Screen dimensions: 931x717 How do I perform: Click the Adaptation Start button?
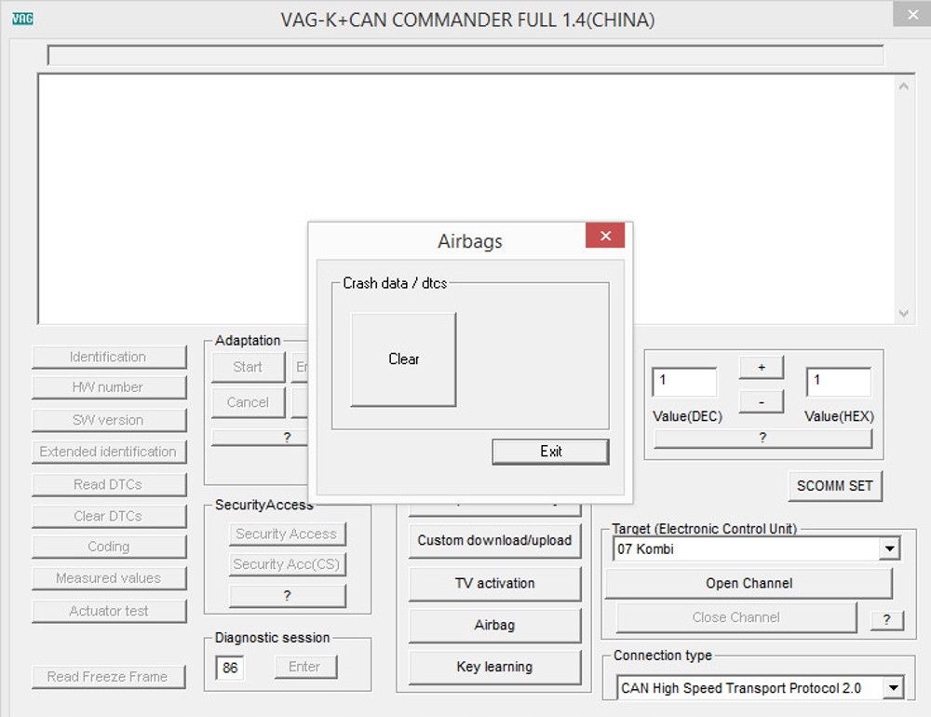249,367
